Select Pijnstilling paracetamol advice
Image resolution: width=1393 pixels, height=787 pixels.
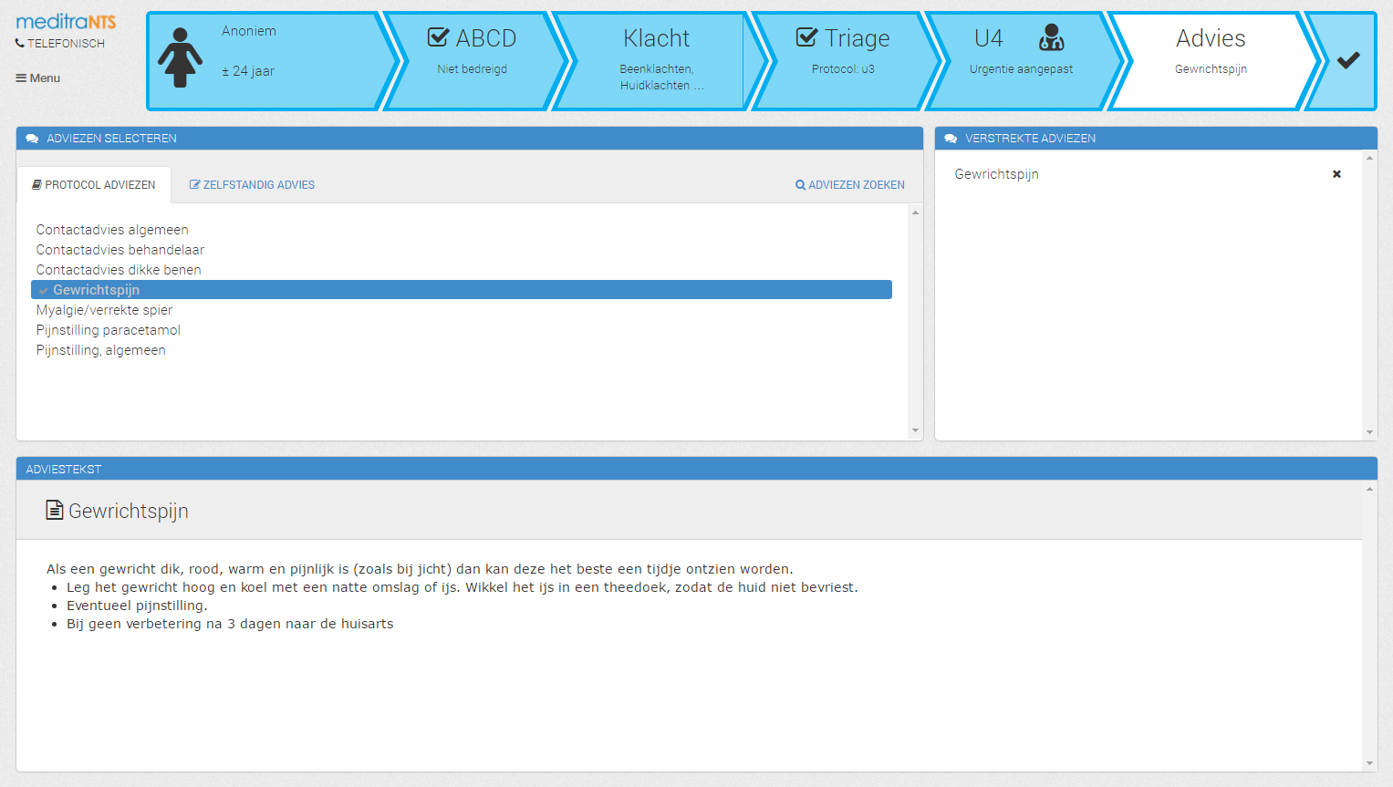click(109, 330)
